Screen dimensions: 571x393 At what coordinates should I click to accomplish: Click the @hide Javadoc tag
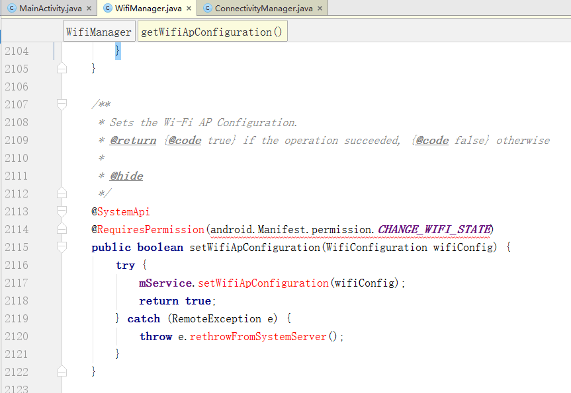click(x=126, y=176)
